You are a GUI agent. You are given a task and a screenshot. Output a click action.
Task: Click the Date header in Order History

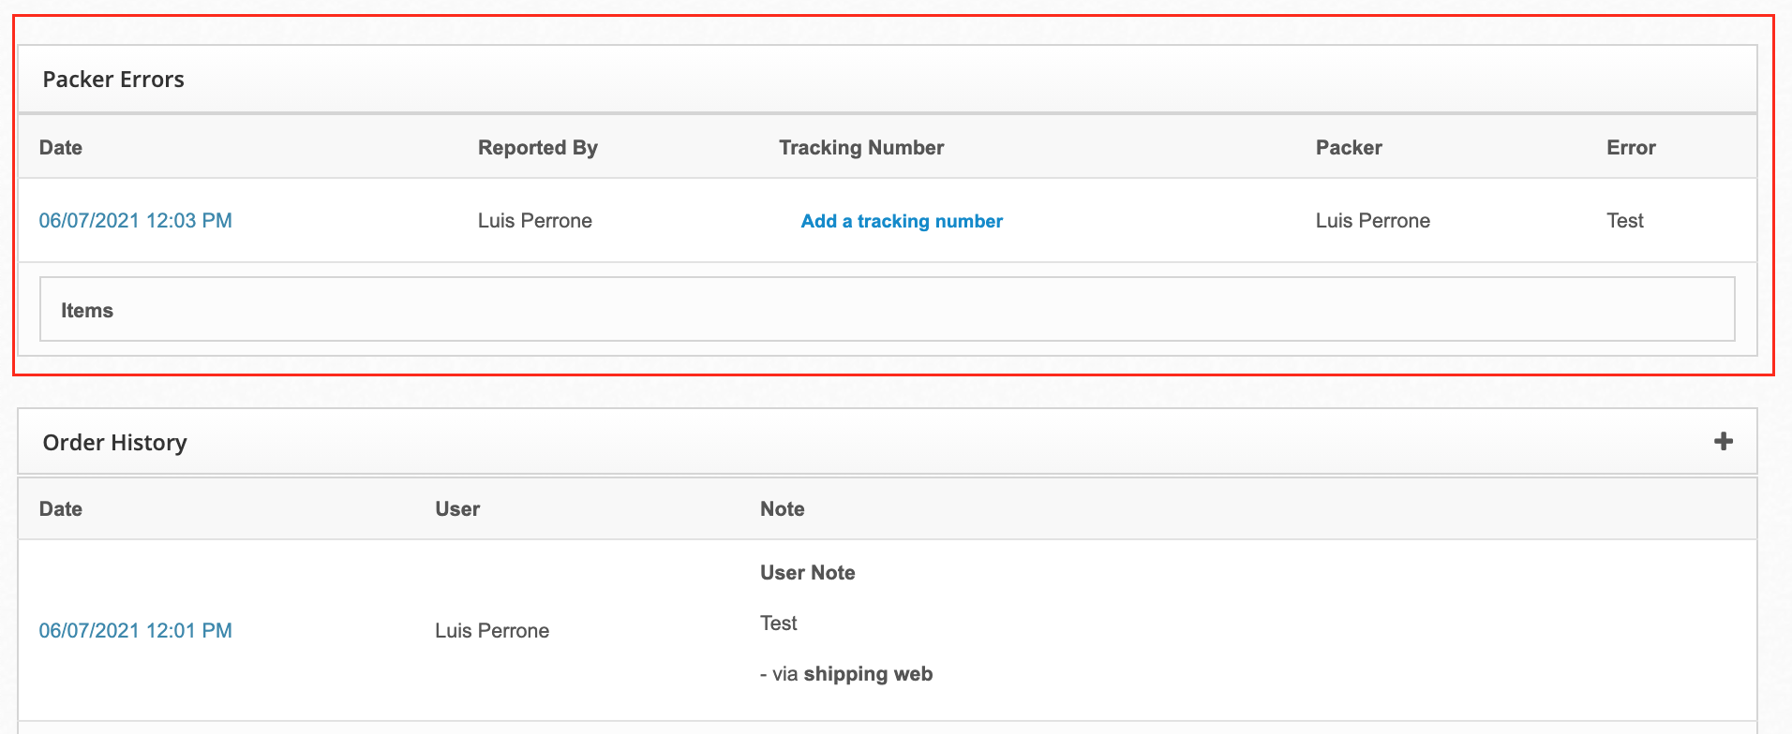point(61,509)
